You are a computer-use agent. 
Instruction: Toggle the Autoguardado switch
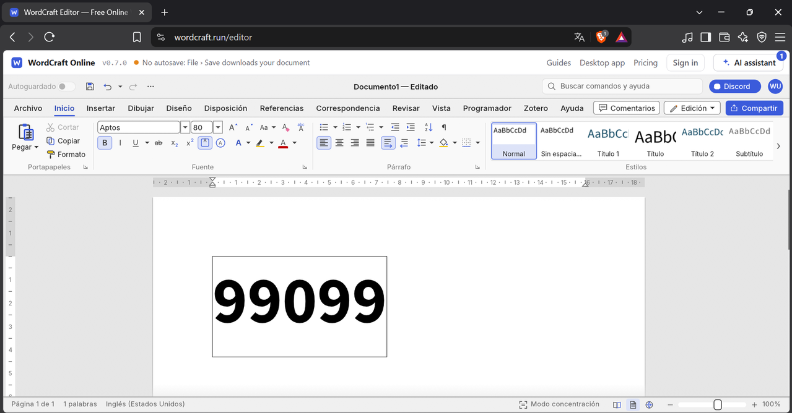point(67,87)
